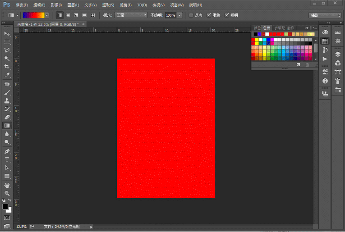345x232 pixels.
Task: Select the Eyedropper tool
Action: [x=7, y=75]
